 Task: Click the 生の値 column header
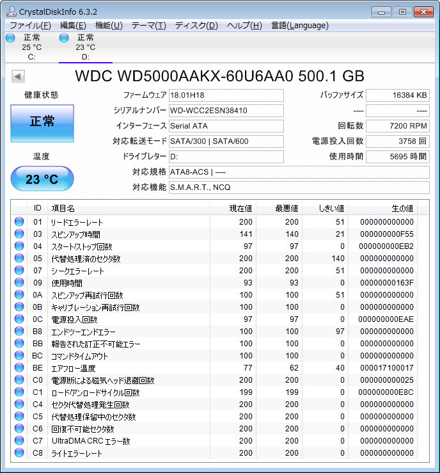383,208
